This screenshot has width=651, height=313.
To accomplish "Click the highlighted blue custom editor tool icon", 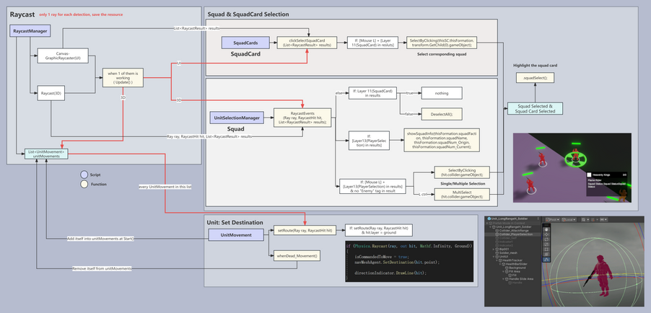I will (x=546, y=260).
